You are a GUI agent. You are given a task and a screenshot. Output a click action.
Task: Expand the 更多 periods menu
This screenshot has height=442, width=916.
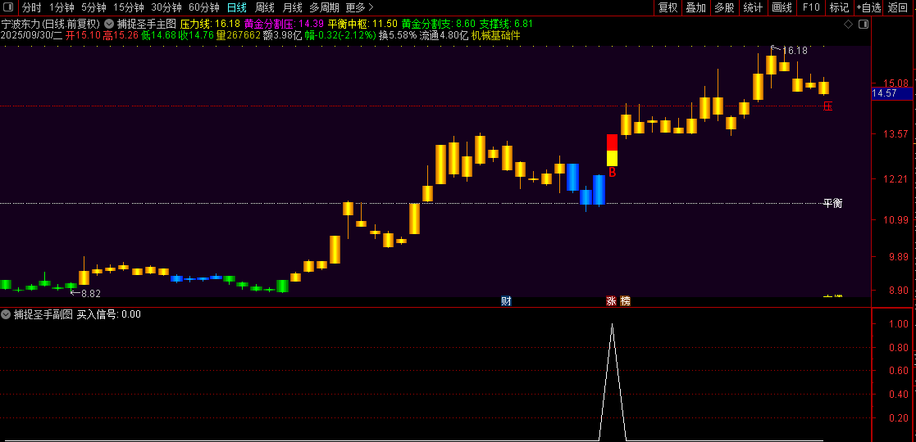coord(359,7)
